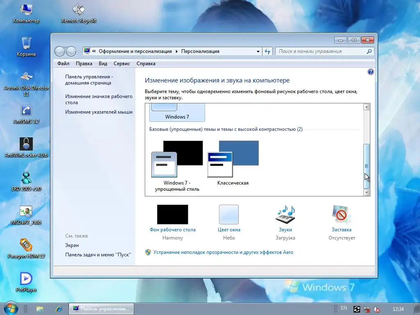Click the double chevron in address bar

tap(94, 51)
